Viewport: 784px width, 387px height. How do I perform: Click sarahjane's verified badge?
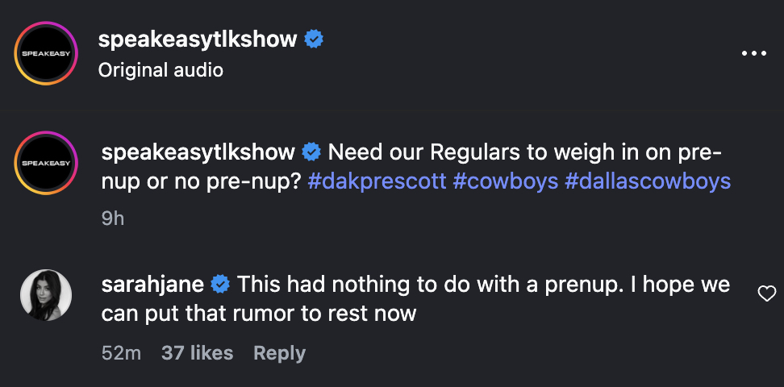[x=219, y=284]
